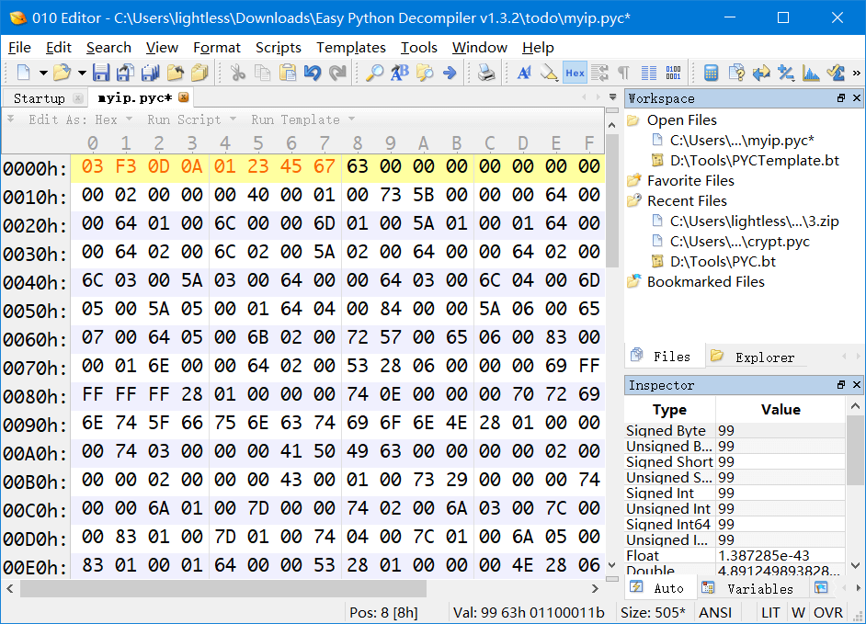Float the Inspector panel with its undock icon
This screenshot has height=624, width=866.
coord(840,384)
